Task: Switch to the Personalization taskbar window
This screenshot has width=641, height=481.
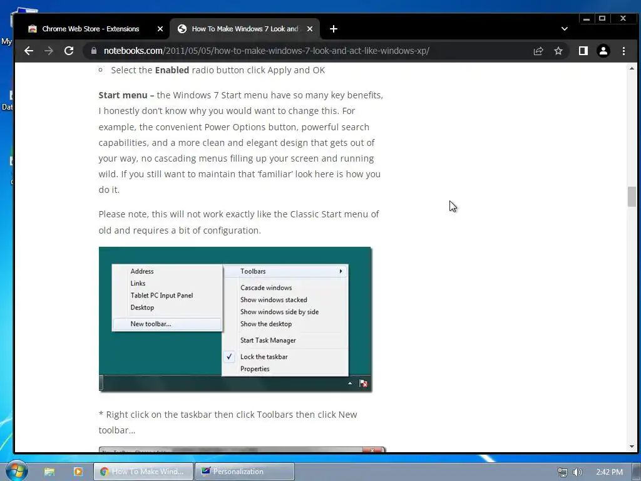Action: [245, 472]
